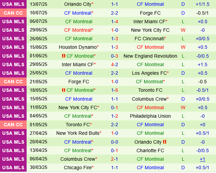The image size is (216, 173).
Task: Click red card icon in the 1-6 Toronto FC row
Action: (63, 90)
